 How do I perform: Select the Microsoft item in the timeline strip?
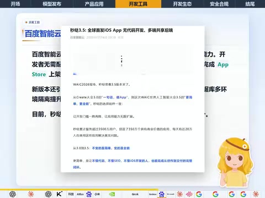[171, 194]
